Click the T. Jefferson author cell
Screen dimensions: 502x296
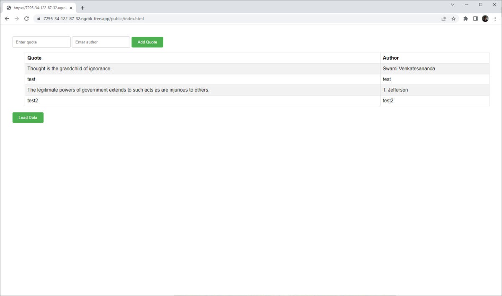coord(435,90)
